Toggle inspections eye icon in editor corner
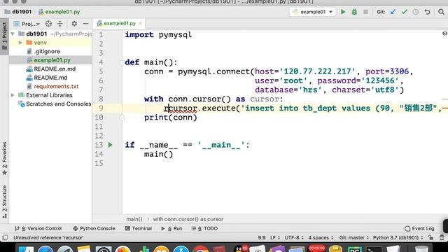448x252 pixels. point(444,34)
